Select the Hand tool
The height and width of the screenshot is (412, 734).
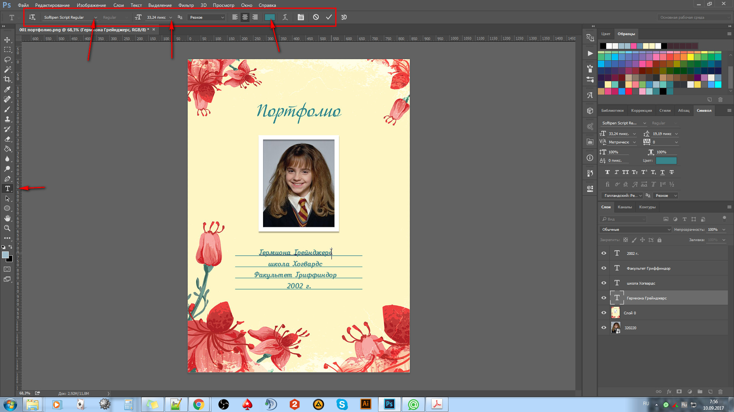coord(7,218)
